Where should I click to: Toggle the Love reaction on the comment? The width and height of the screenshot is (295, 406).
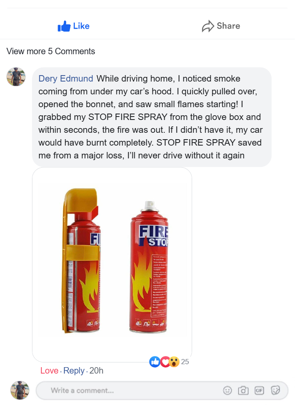point(49,371)
